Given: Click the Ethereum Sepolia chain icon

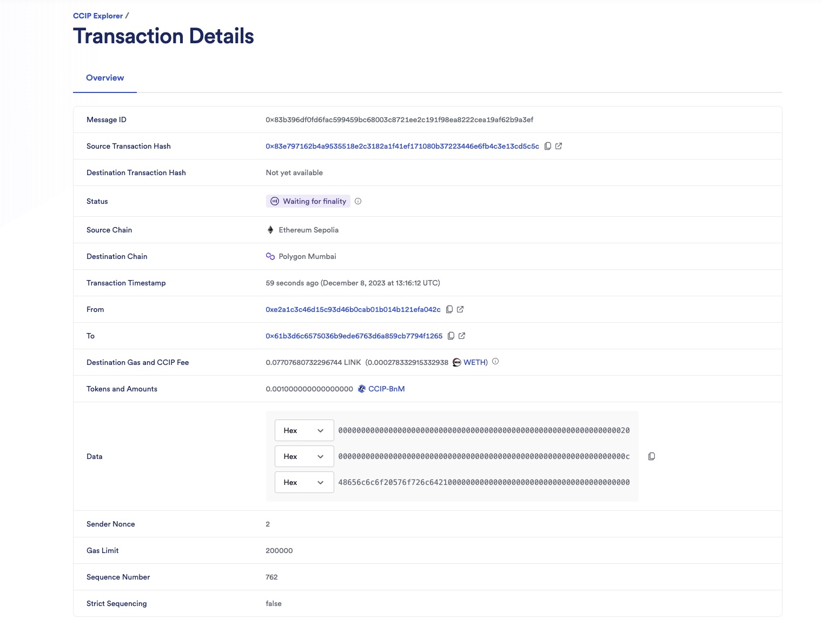Looking at the screenshot, I should coord(270,230).
